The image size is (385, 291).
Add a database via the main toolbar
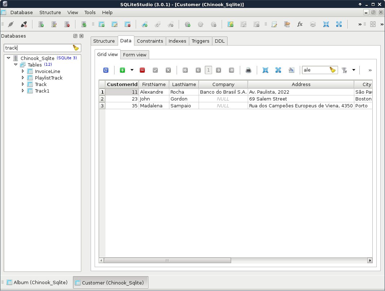[41, 24]
